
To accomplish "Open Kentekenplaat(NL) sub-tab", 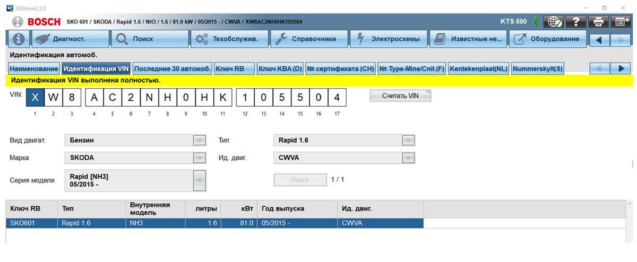I will pyautogui.click(x=479, y=69).
